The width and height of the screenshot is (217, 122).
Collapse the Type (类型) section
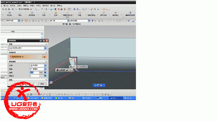click(46, 44)
